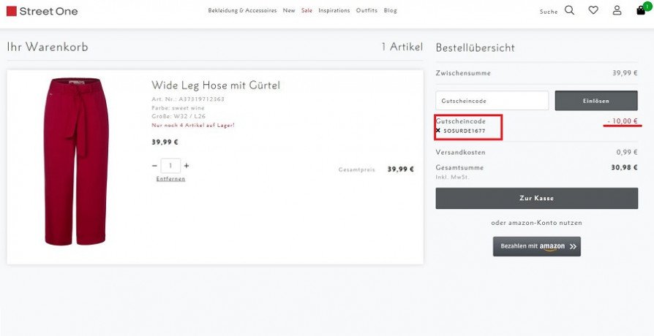Viewport: 654px width, 336px height.
Task: Decrease quantity with the minus button
Action: (155, 166)
